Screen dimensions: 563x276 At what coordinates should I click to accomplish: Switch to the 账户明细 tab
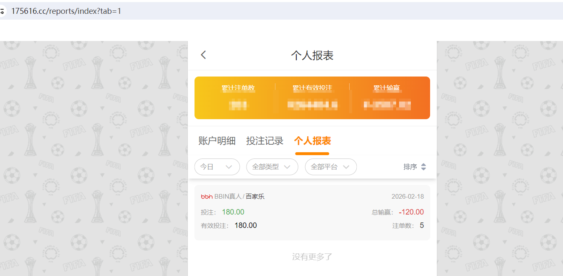coord(217,141)
